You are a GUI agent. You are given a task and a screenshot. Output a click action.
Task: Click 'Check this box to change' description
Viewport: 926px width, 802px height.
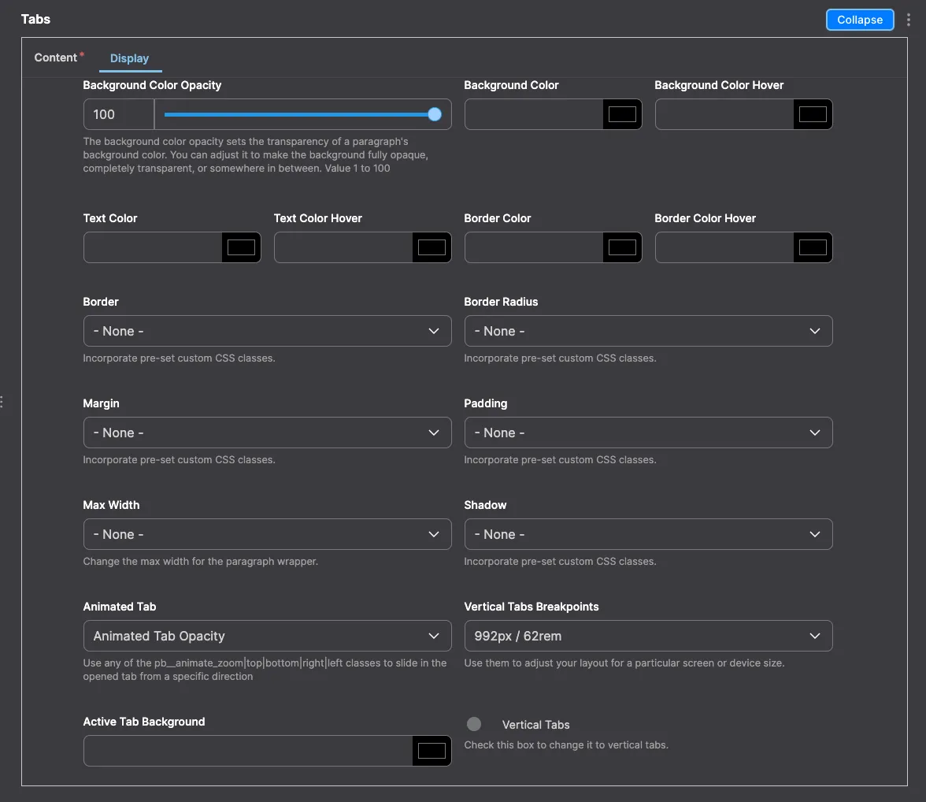point(565,745)
